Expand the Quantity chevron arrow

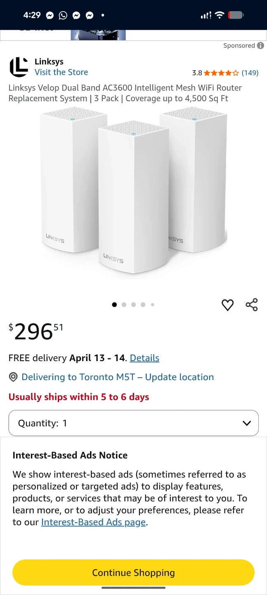click(247, 423)
